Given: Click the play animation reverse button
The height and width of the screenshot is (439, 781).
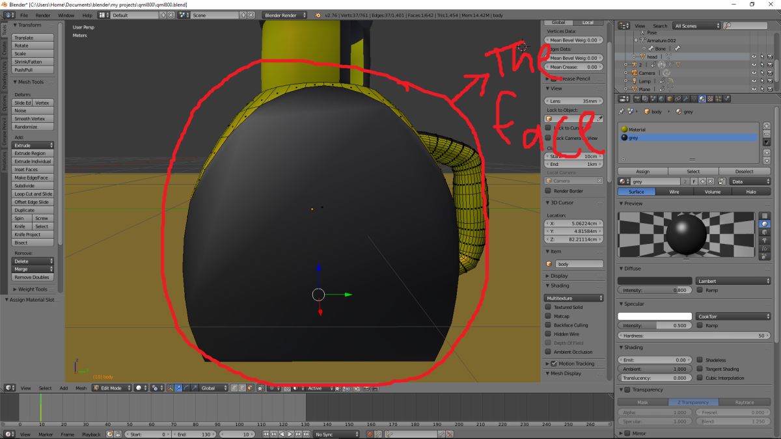Looking at the screenshot, I should pos(282,434).
